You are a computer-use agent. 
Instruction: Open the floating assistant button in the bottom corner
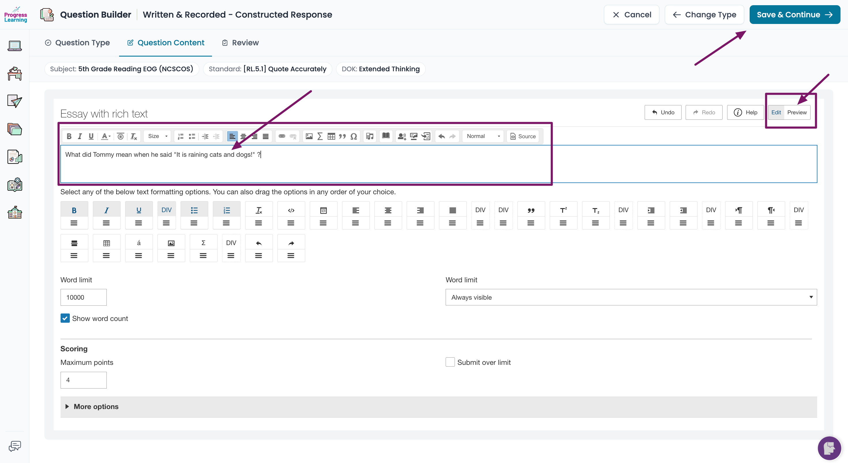pos(829,448)
